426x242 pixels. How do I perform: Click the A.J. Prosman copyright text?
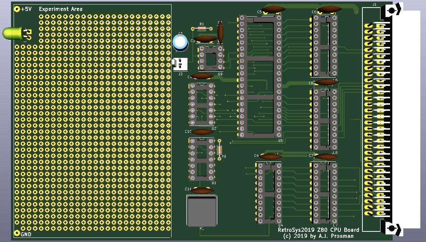point(318,236)
